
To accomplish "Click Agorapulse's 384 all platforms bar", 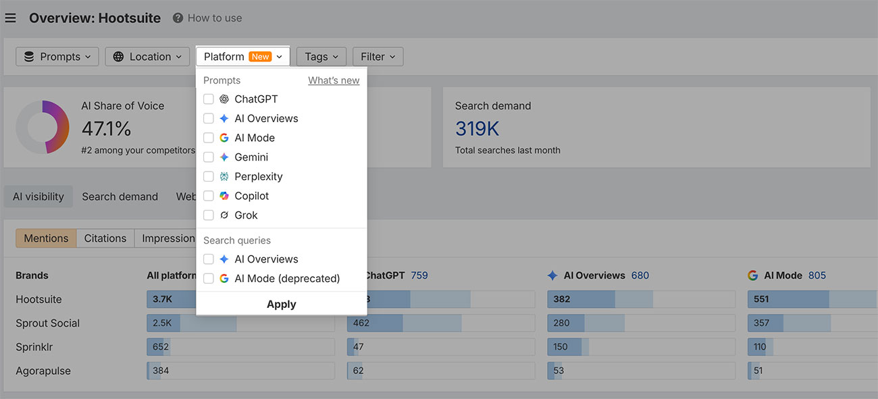I will click(x=240, y=371).
